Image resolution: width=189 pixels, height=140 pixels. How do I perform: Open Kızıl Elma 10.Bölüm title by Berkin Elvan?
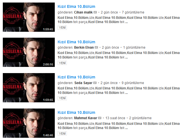coord(76,42)
